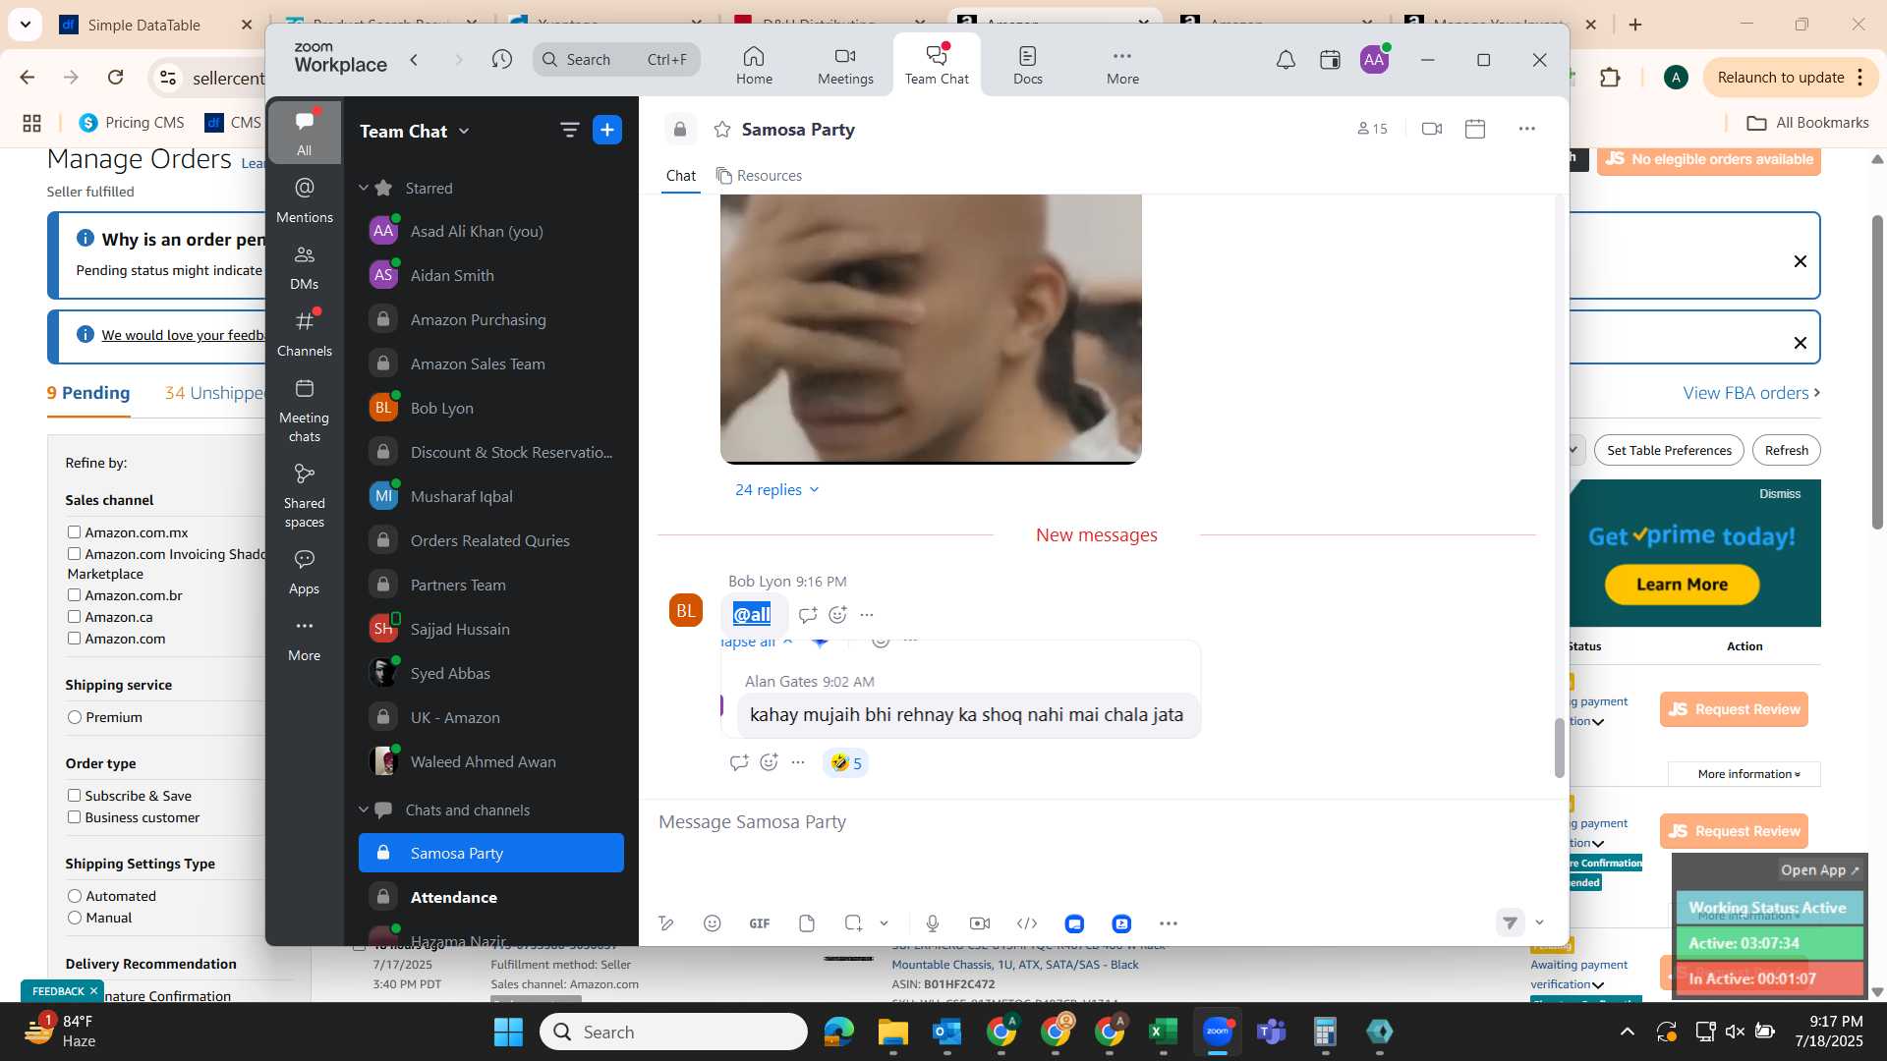Viewport: 1887px width, 1061px height.
Task: Click View FBA orders link
Action: click(1751, 393)
